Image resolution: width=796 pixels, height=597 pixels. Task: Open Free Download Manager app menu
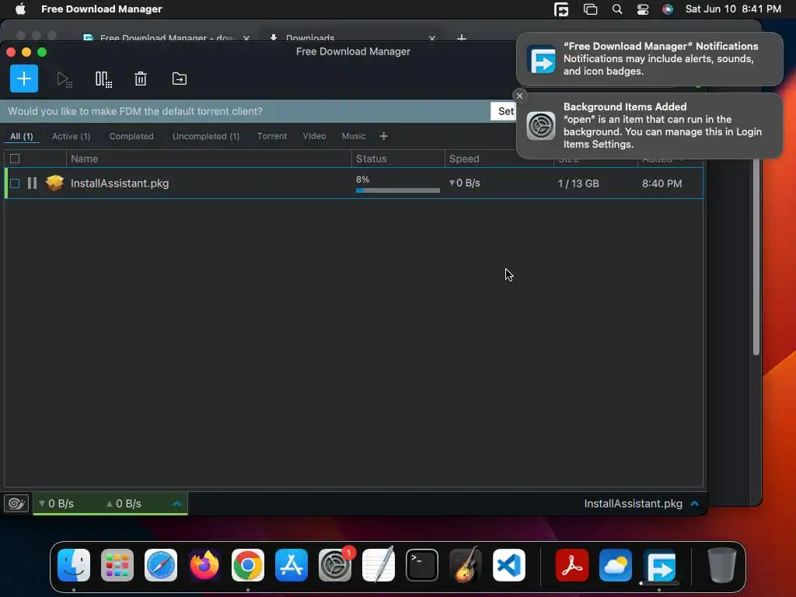102,9
